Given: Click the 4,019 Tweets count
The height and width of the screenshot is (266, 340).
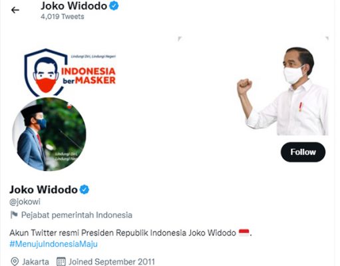Looking at the screenshot, I should pos(63,17).
